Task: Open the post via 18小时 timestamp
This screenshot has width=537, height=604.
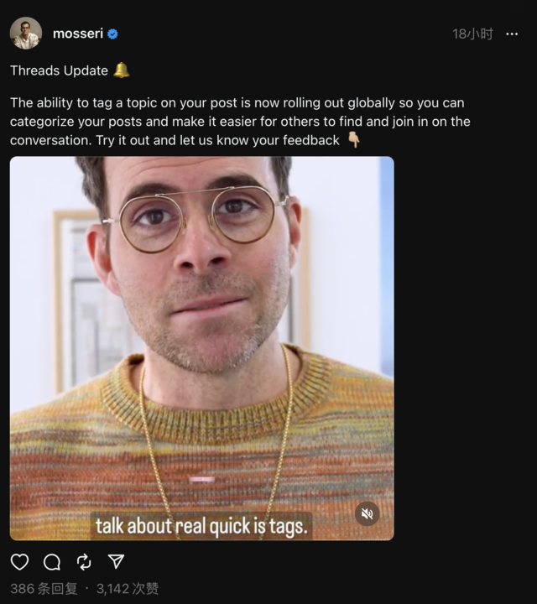Action: click(472, 34)
